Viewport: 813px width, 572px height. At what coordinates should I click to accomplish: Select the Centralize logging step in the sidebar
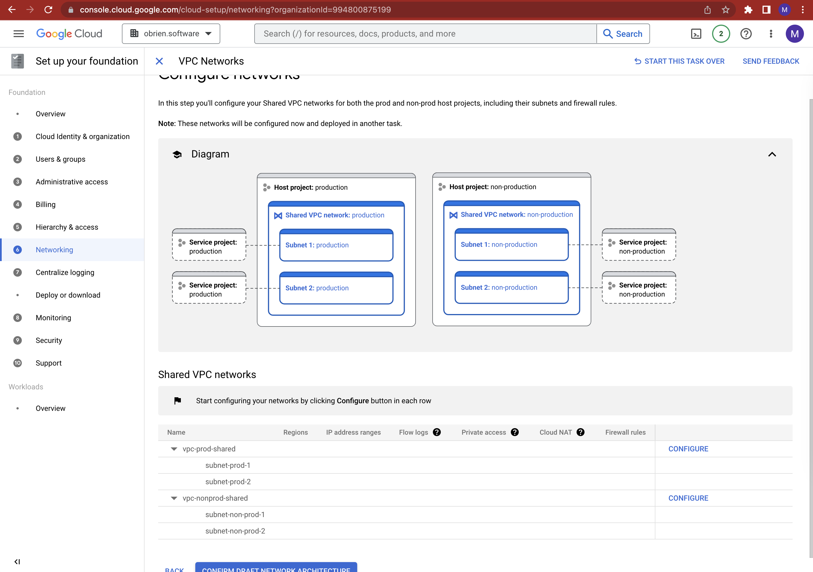coord(65,272)
